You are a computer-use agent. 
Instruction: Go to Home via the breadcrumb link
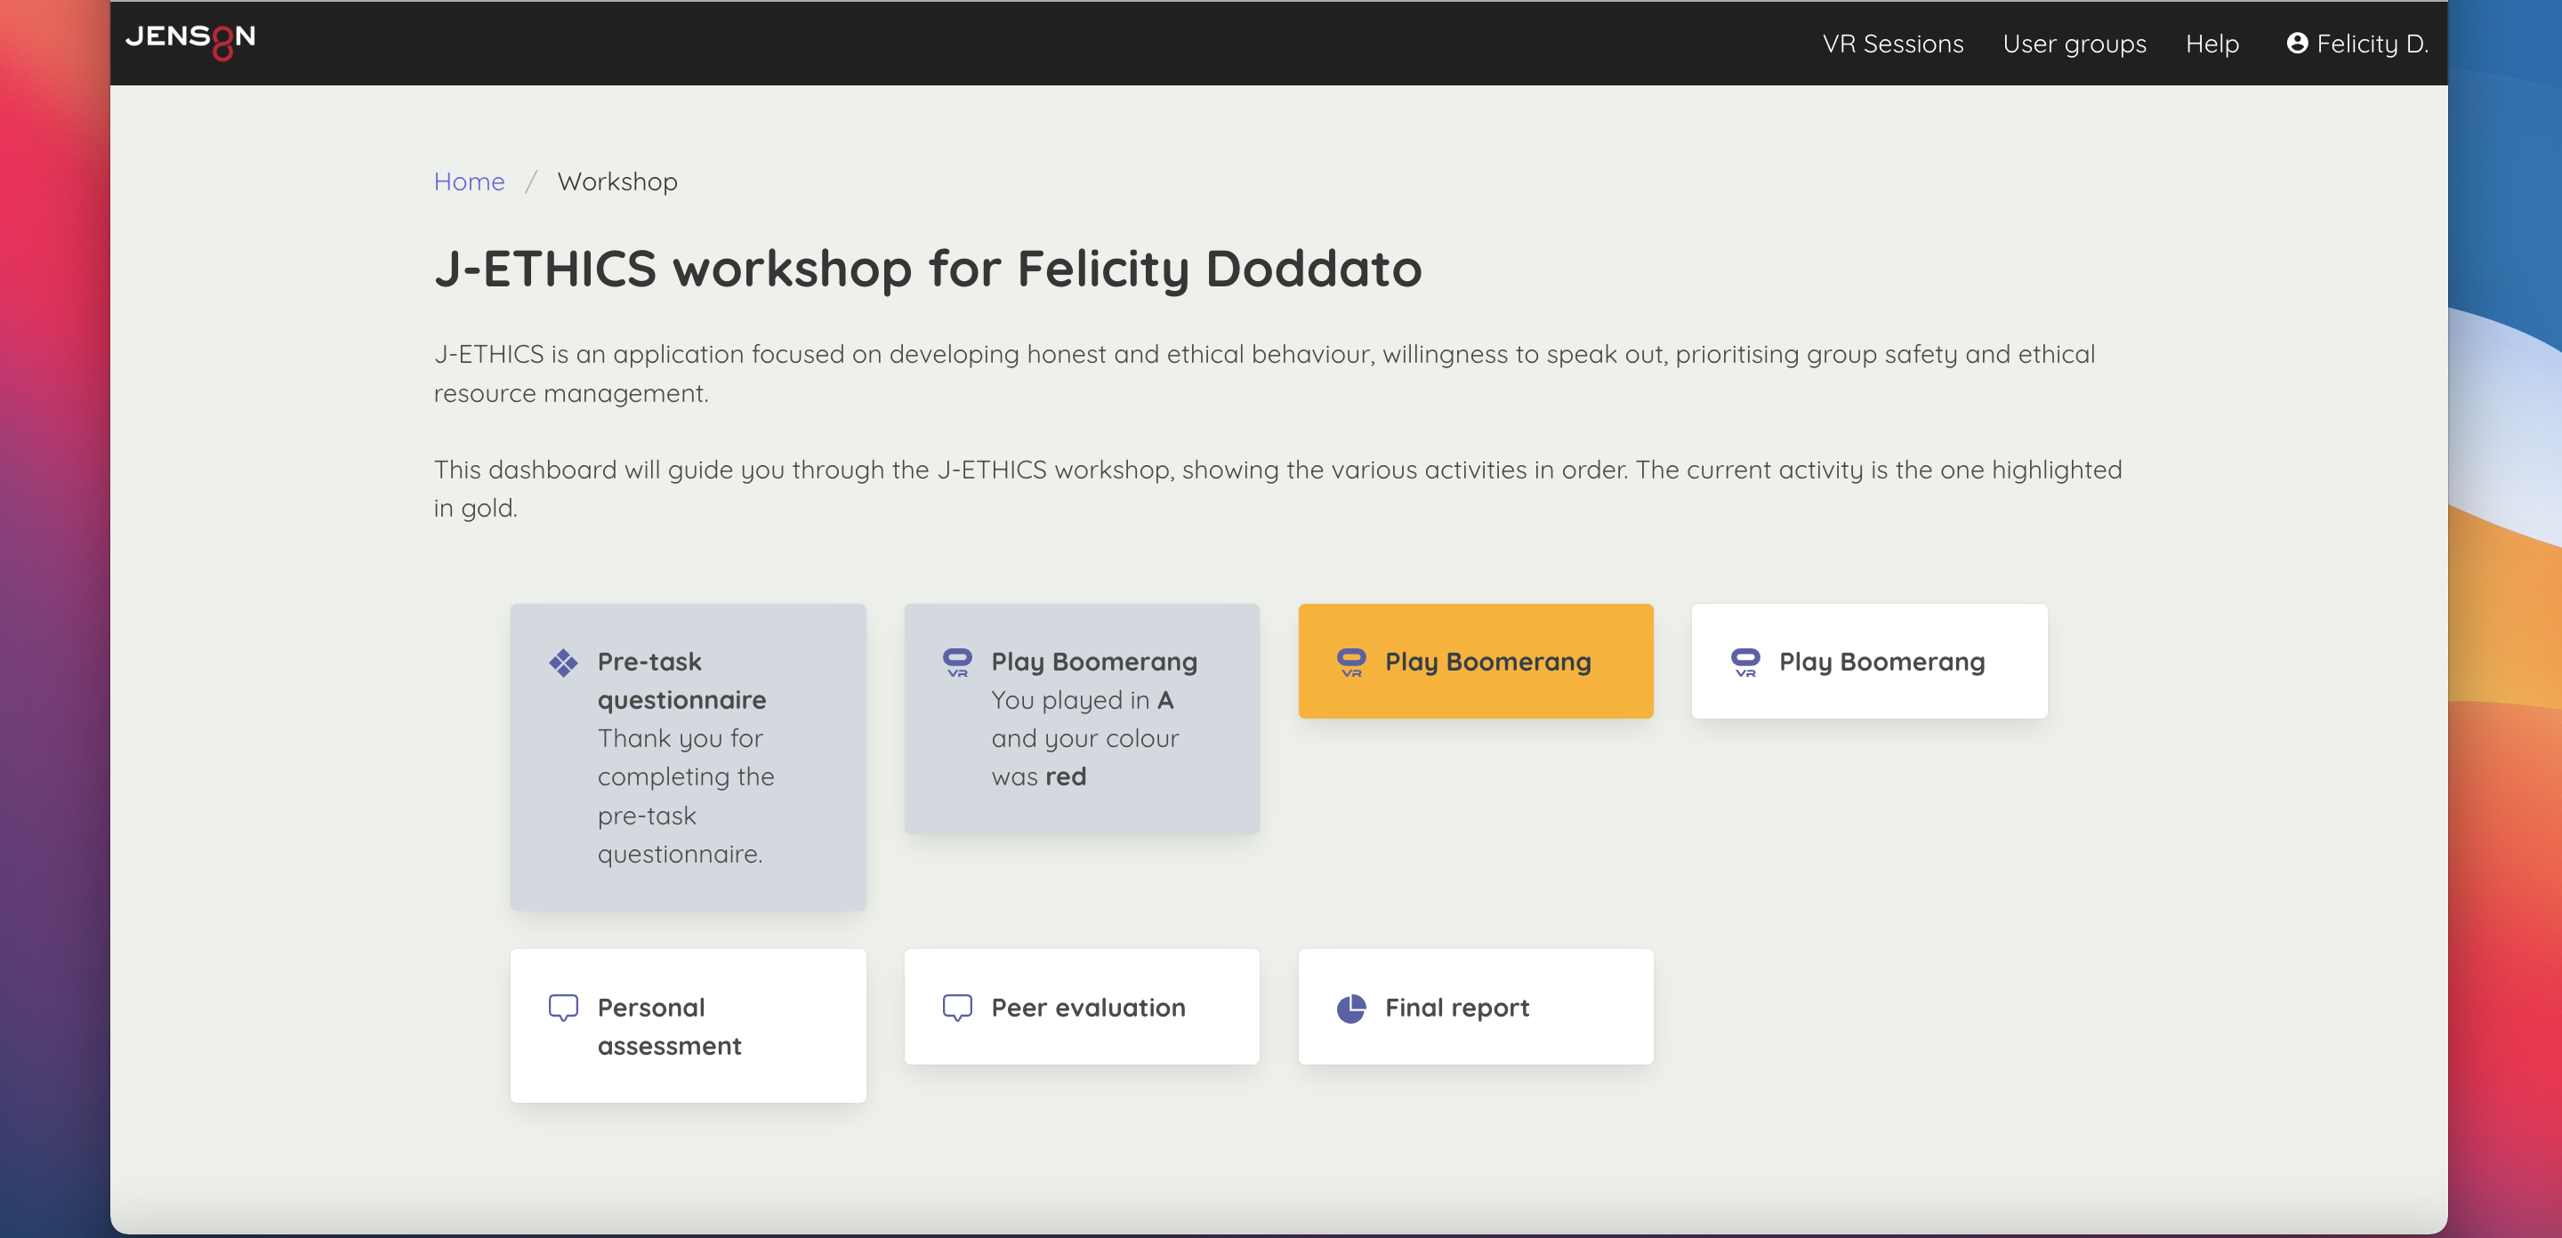click(469, 181)
